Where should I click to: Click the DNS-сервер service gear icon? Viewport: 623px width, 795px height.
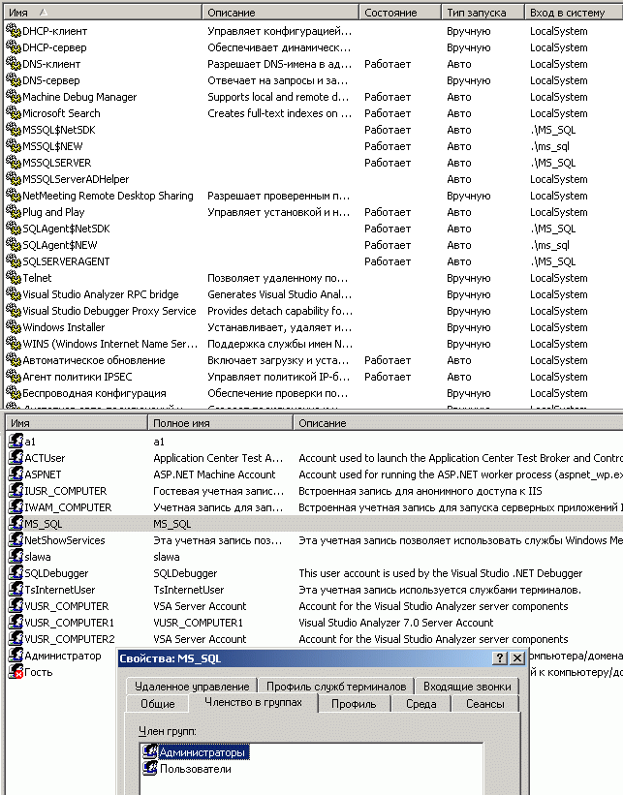coord(14,80)
